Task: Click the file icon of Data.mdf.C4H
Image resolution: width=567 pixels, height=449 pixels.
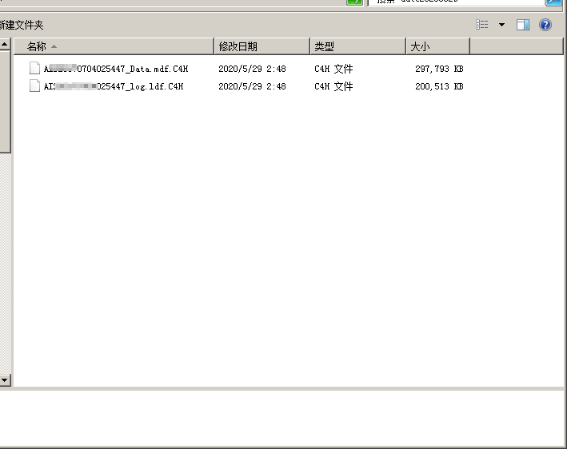Action: tap(34, 68)
